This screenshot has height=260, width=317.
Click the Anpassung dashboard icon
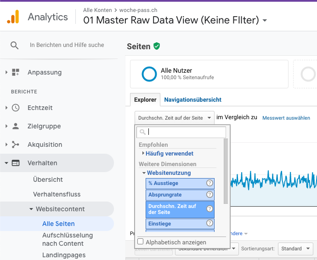16,72
